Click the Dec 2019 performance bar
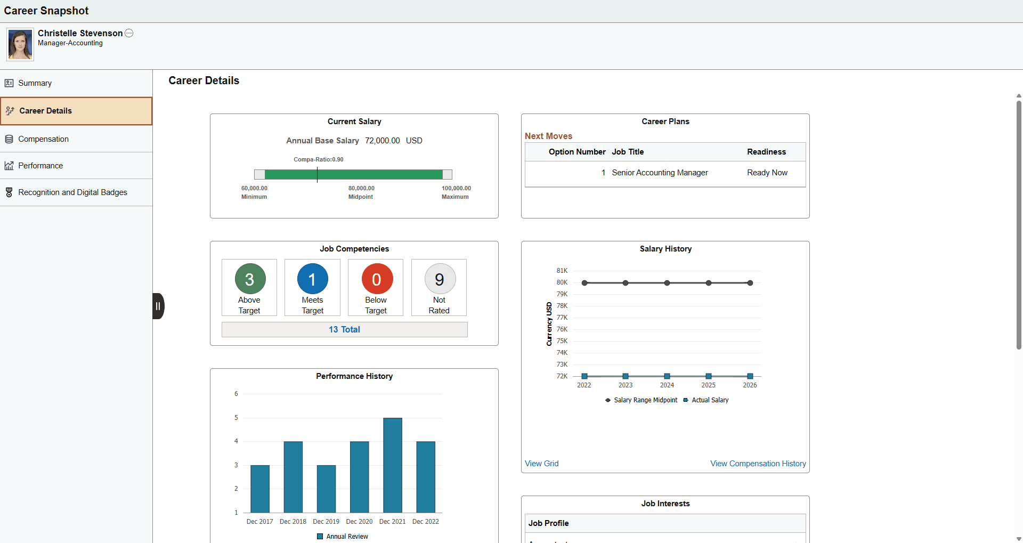Image resolution: width=1023 pixels, height=543 pixels. coord(326,489)
